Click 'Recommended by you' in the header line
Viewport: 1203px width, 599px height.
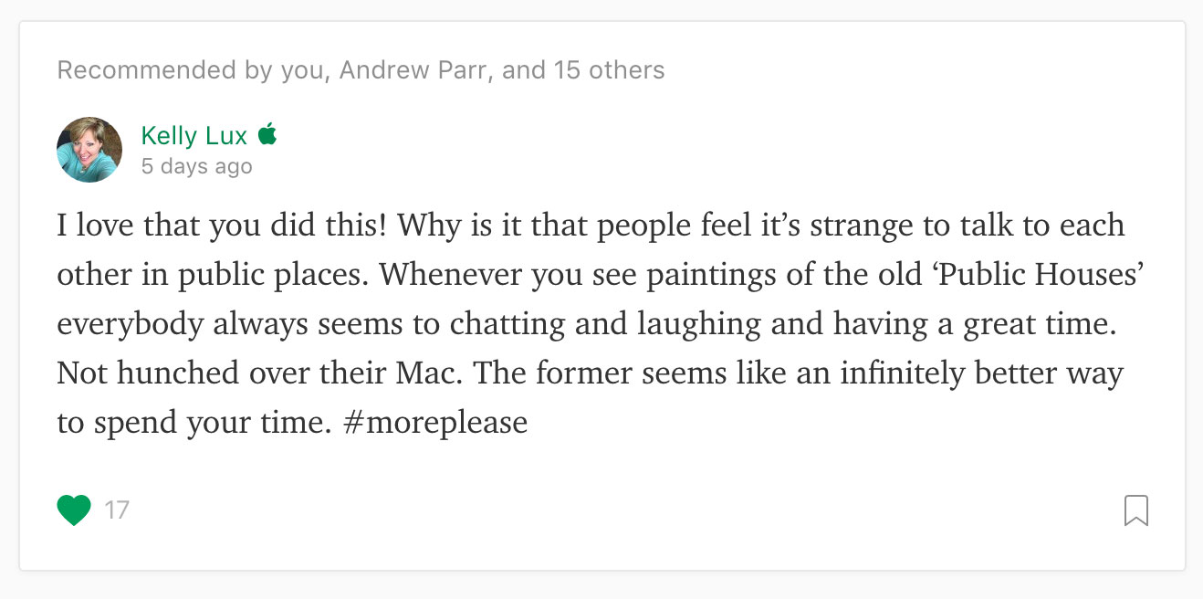[x=190, y=70]
